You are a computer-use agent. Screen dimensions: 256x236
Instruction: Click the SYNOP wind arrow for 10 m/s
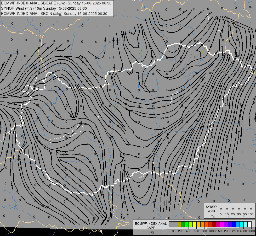coord(227,207)
